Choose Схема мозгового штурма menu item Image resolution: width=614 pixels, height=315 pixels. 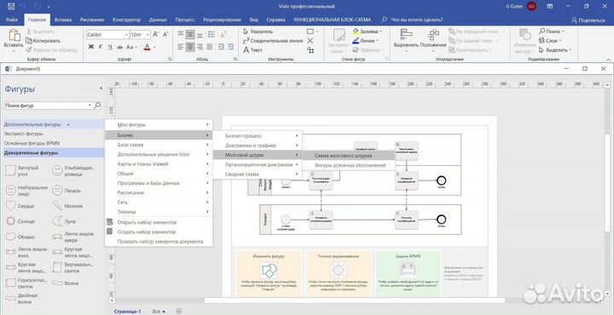point(349,155)
